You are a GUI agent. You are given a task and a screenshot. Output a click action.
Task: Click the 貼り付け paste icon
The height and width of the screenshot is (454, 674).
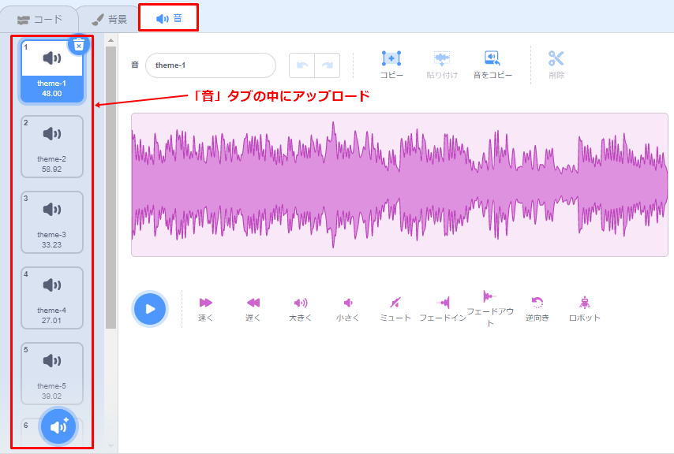[442, 65]
